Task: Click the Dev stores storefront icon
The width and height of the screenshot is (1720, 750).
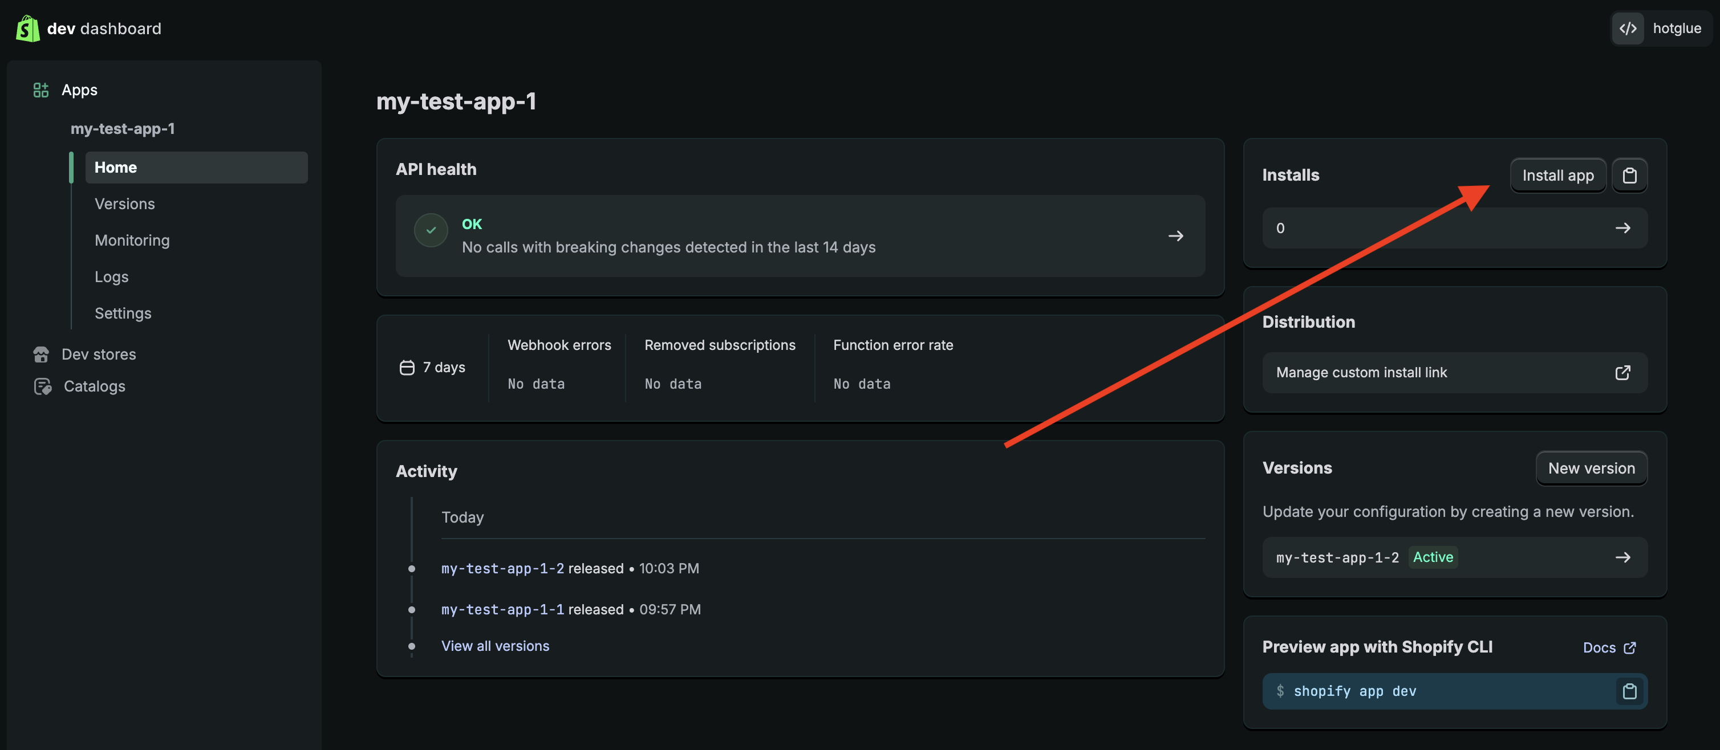Action: [x=42, y=354]
